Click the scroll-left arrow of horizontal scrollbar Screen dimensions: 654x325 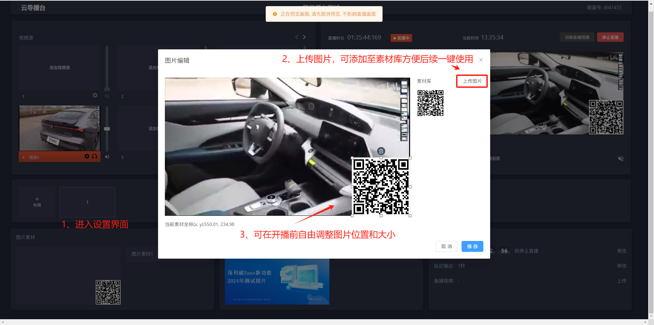(3, 322)
